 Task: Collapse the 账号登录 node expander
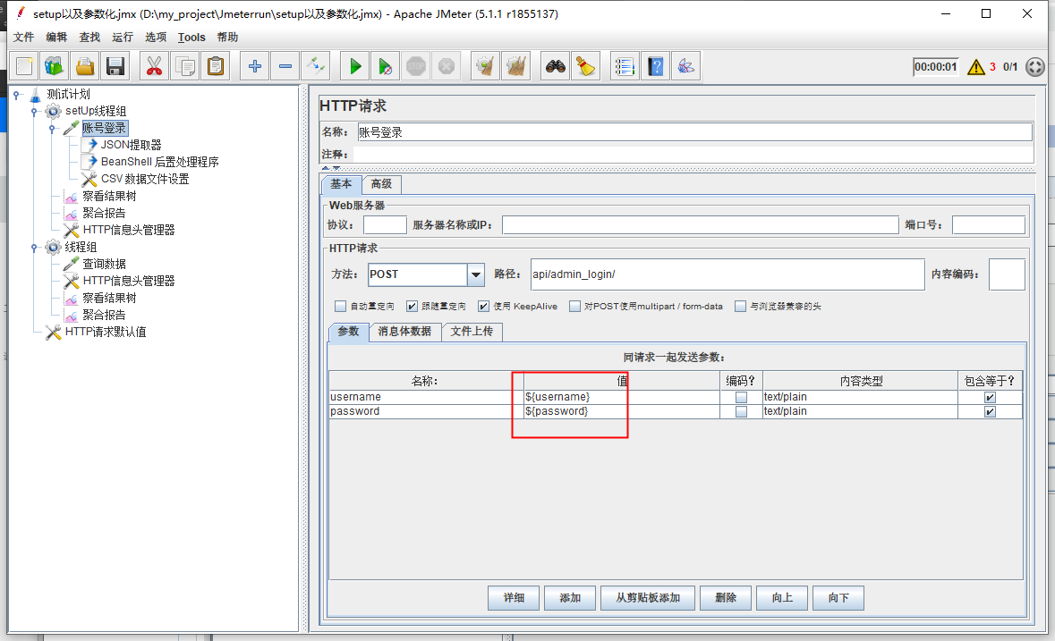click(52, 129)
